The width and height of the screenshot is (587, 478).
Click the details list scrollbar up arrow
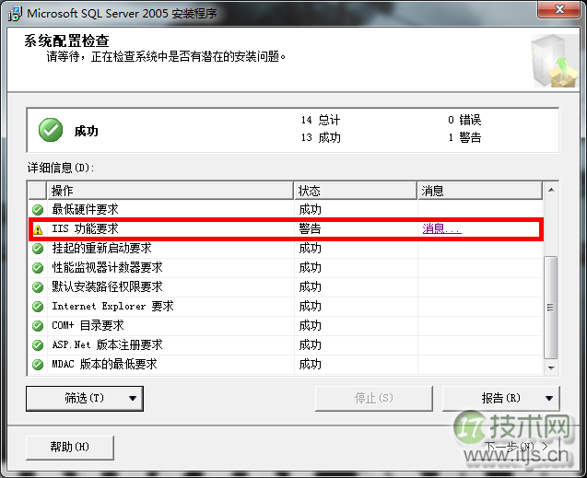coord(551,190)
